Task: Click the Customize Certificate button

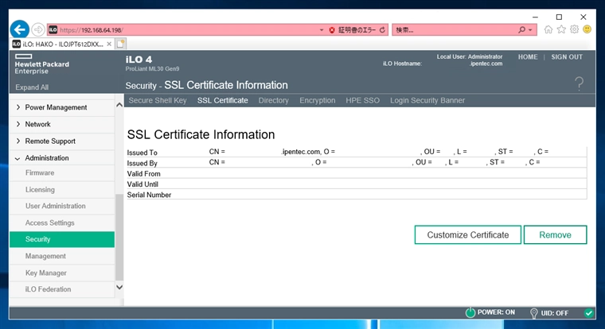Action: point(468,235)
